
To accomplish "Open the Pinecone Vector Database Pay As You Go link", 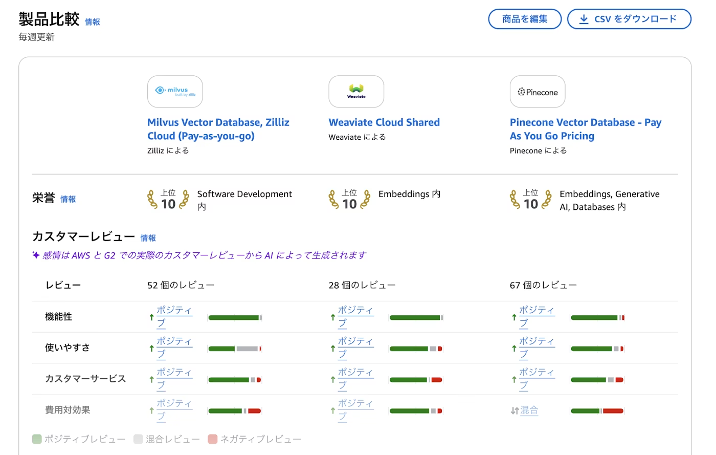I will click(x=585, y=129).
